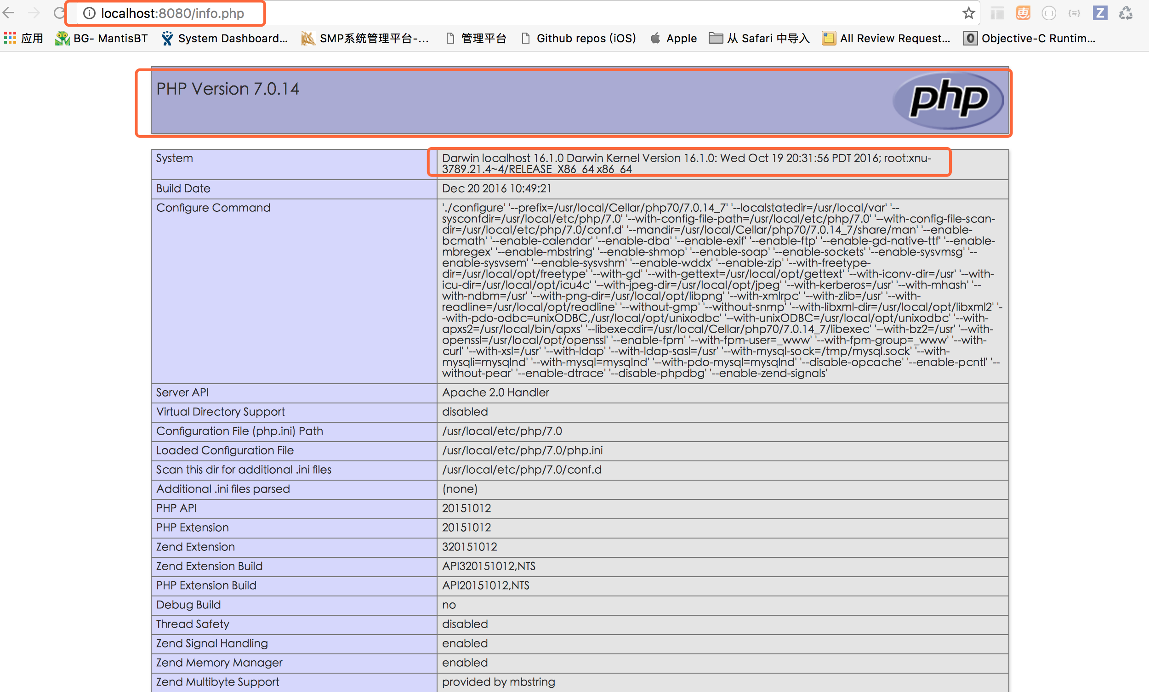Click the {≡} code extension icon
This screenshot has height=692, width=1149.
coord(1074,13)
